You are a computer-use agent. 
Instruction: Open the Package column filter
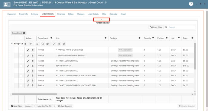pyautogui.click(x=139, y=38)
